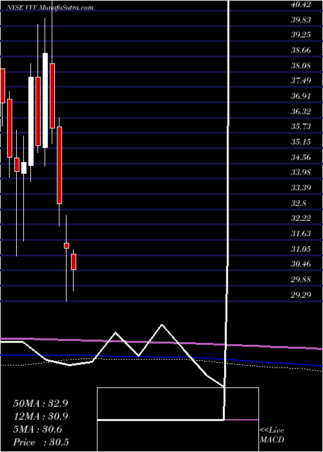Viewport: 323px width, 452px height.
Task: Click the <<Live MACD label
Action: point(272,435)
